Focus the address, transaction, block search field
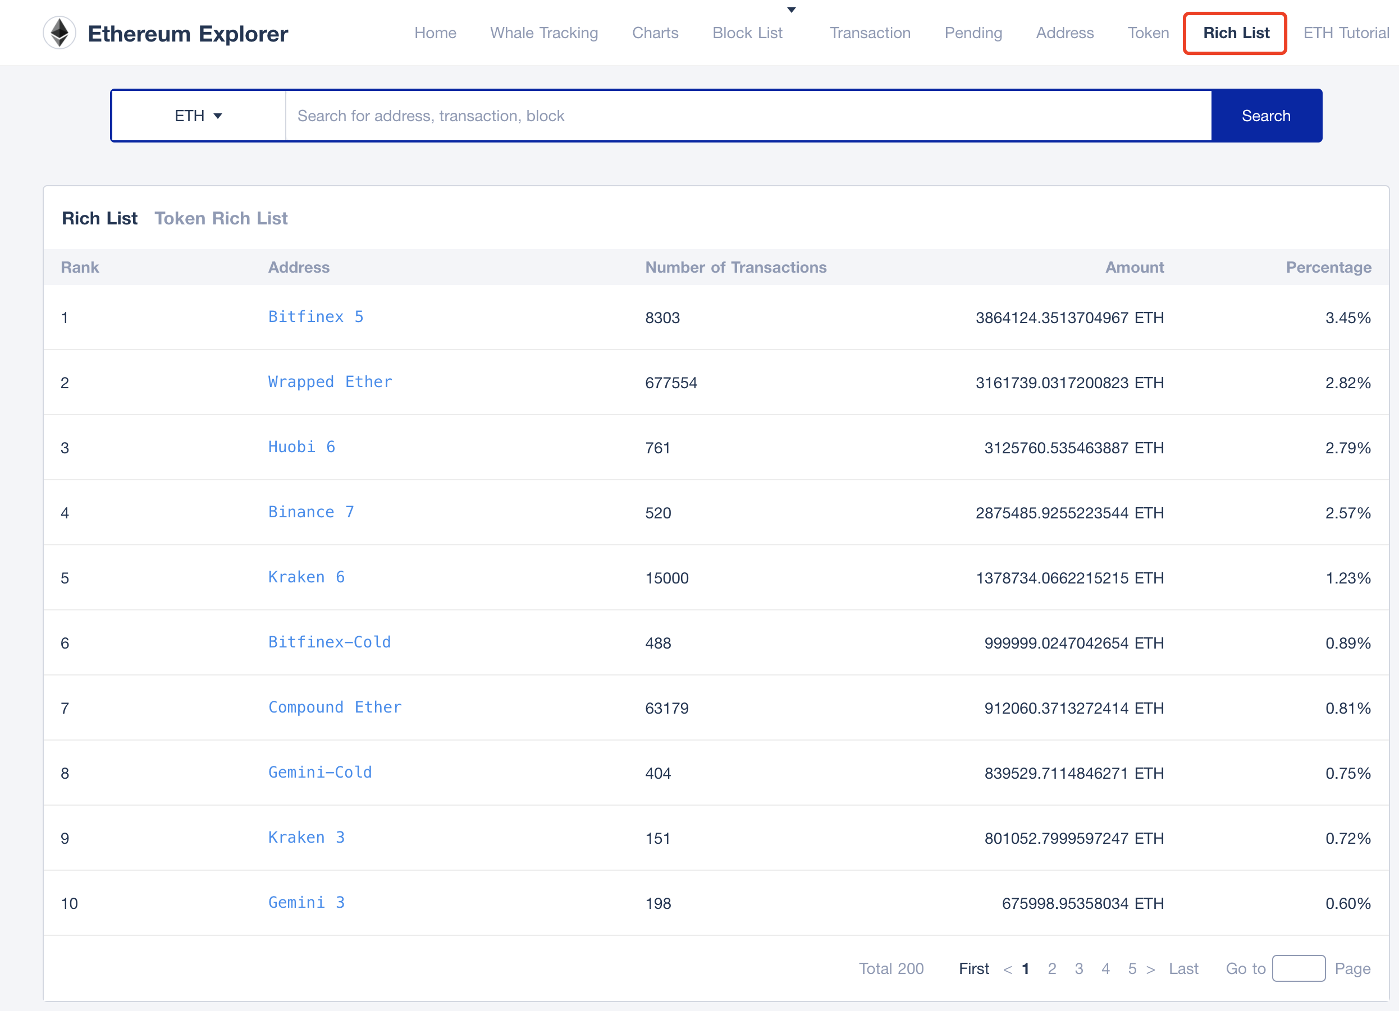 (748, 116)
